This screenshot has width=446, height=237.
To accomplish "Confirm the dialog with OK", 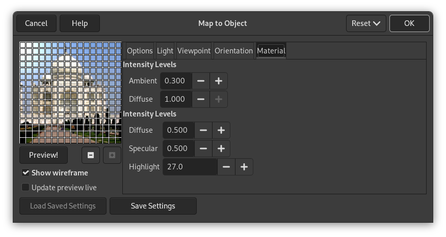I will click(x=409, y=23).
